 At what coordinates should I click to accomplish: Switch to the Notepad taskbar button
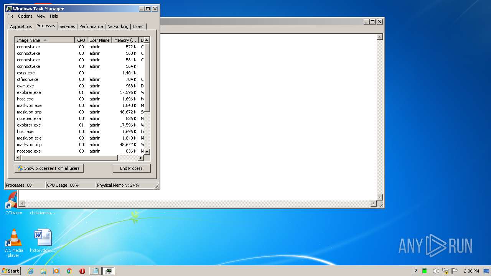96,271
